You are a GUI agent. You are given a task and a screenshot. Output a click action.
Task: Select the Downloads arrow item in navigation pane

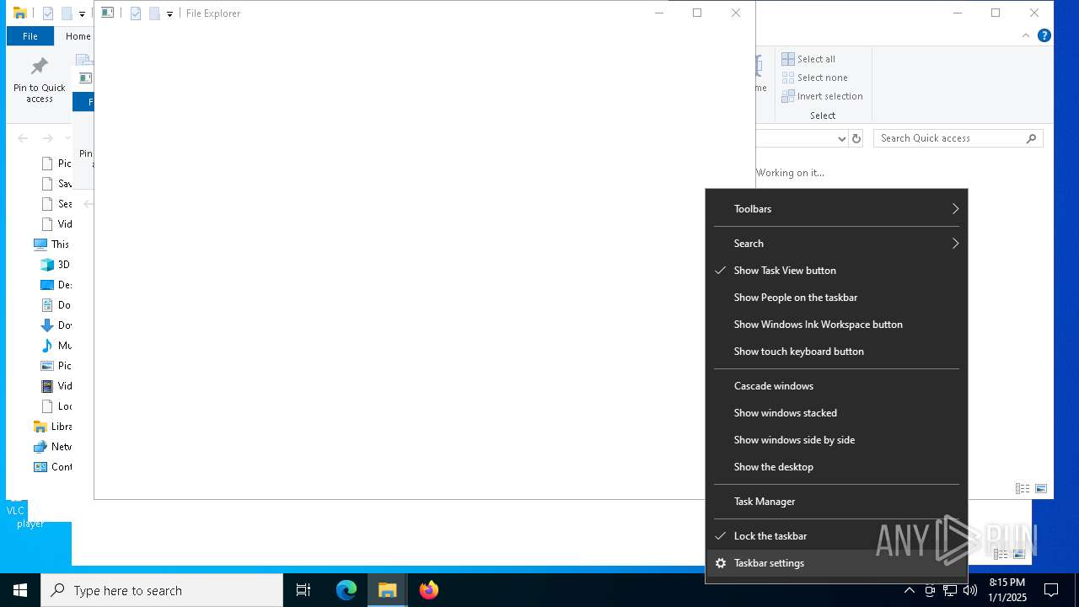tap(56, 325)
